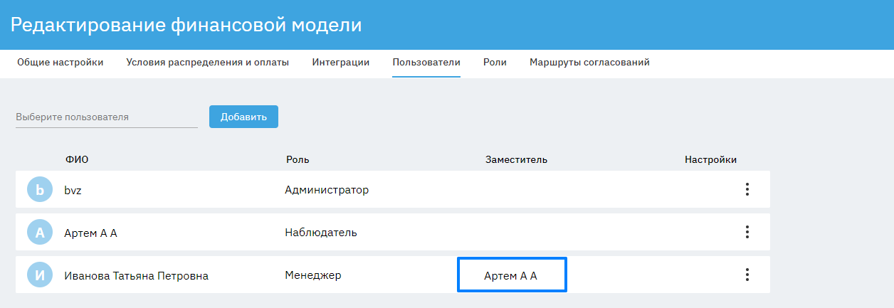The height and width of the screenshot is (308, 894).
Task: Open three-dot menu for Иванова Татьяна Петровна
Action: pos(747,275)
